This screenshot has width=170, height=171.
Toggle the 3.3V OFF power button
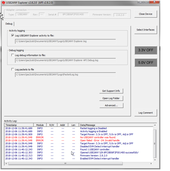146,50
